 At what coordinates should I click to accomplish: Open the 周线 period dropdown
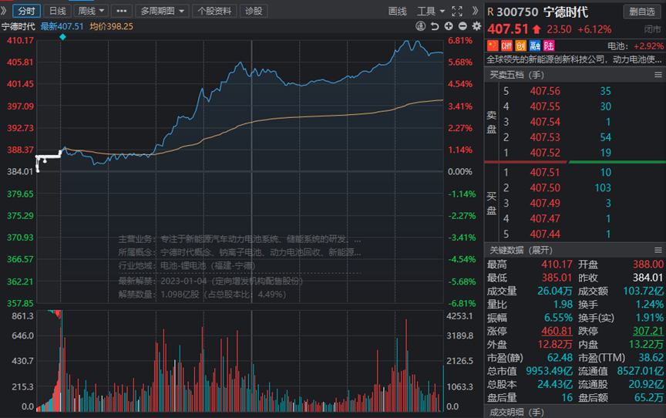pos(91,11)
